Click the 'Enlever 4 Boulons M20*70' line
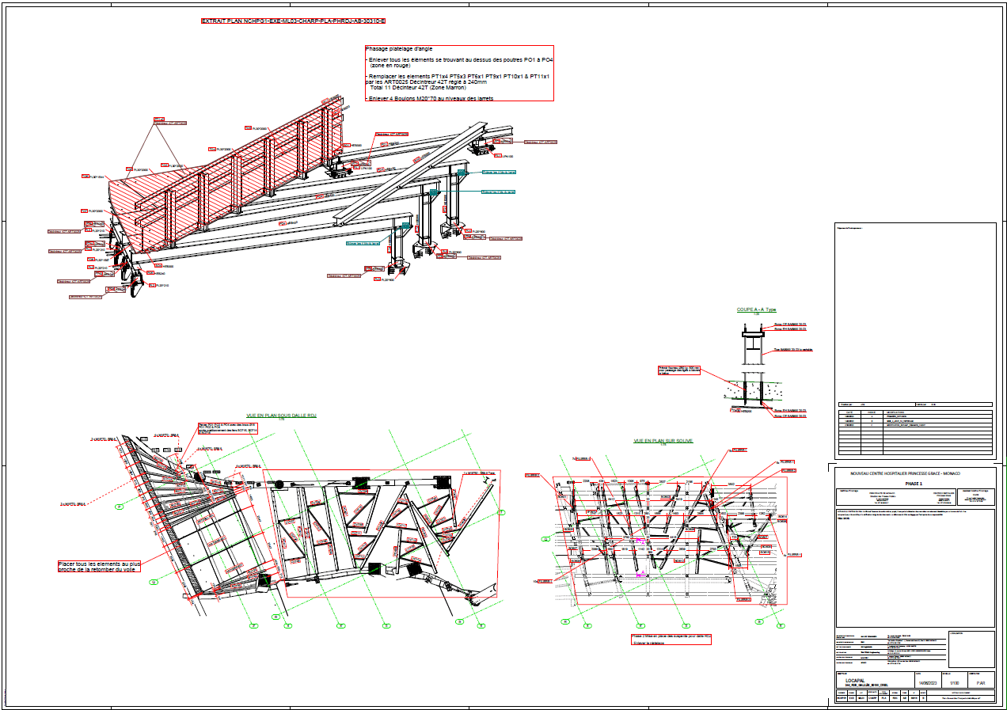Image resolution: width=1007 pixels, height=710 pixels. point(431,98)
